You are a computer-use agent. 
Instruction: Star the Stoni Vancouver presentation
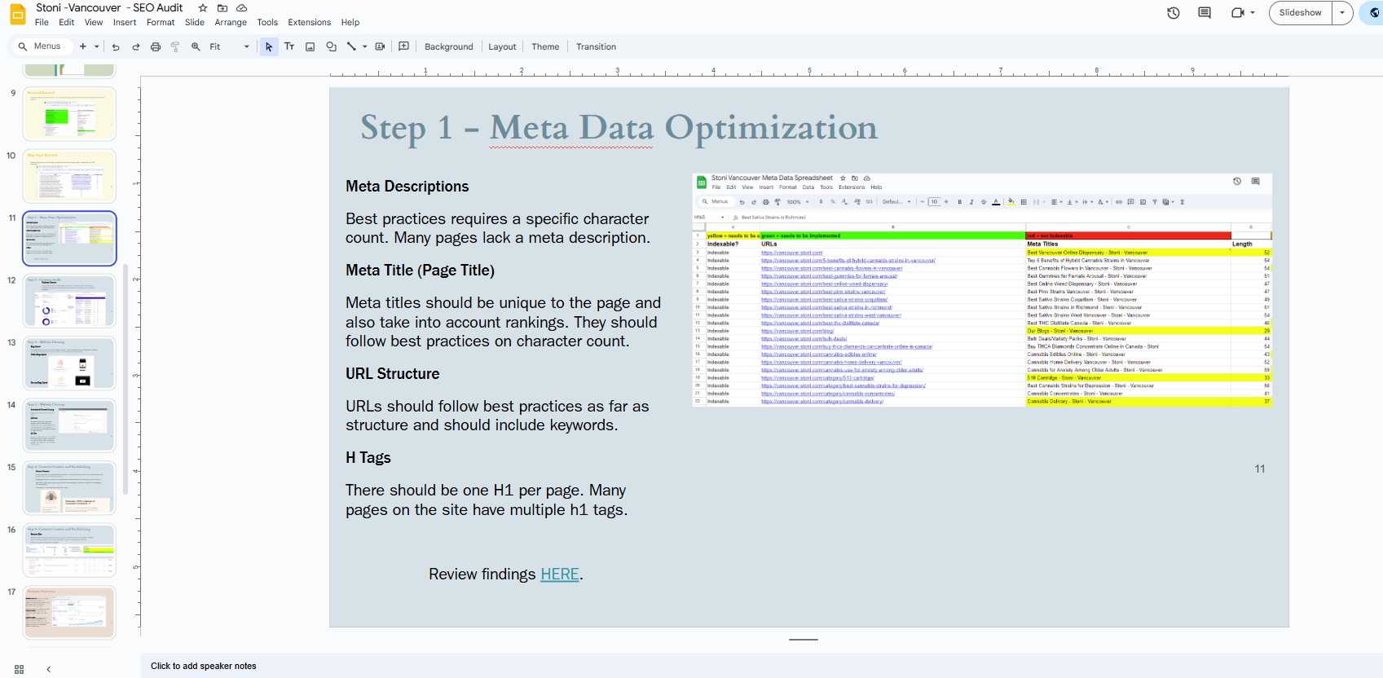pos(203,8)
